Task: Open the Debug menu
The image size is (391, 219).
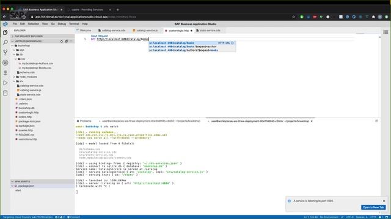Action: pyautogui.click(x=62, y=24)
